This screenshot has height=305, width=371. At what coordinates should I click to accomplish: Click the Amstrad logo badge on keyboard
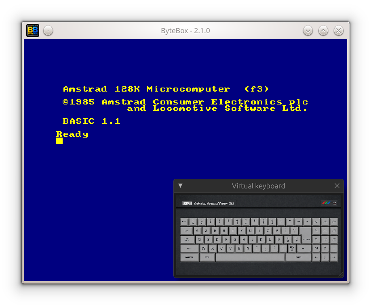[187, 203]
